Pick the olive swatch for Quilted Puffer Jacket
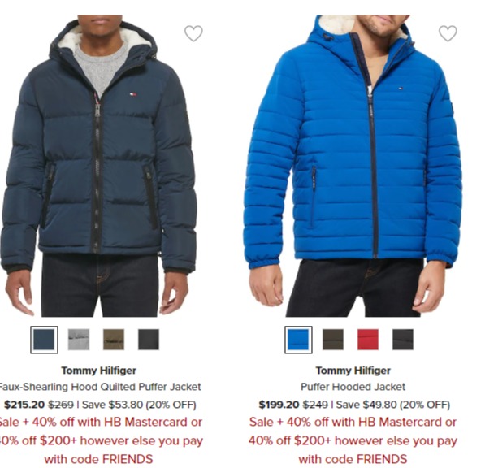Viewport: 498px width, 468px height. pos(114,340)
